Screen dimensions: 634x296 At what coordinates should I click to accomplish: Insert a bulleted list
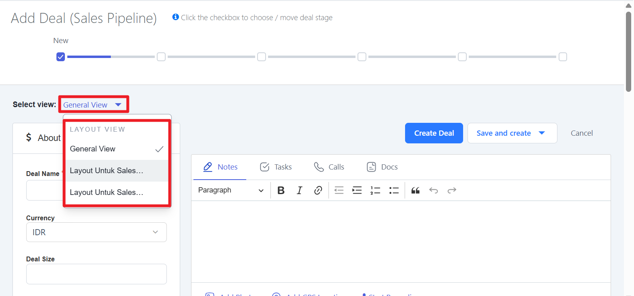point(394,190)
